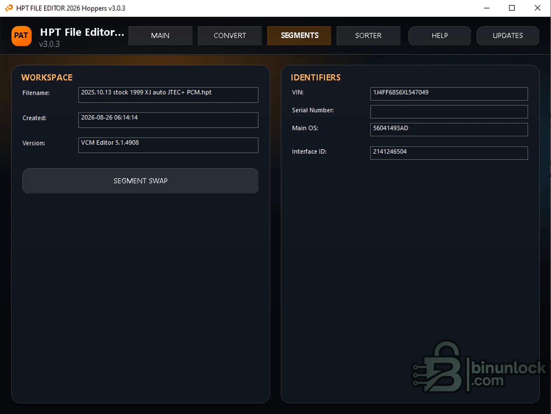The width and height of the screenshot is (551, 414).
Task: Click the v3.0.3 version label
Action: click(50, 44)
